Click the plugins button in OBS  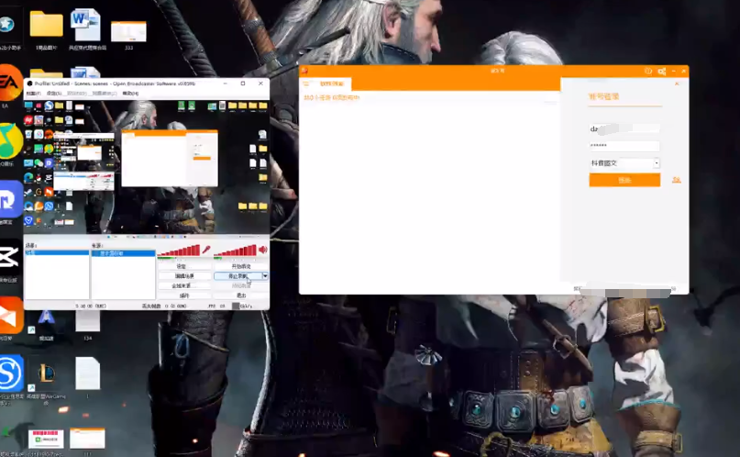(x=183, y=295)
